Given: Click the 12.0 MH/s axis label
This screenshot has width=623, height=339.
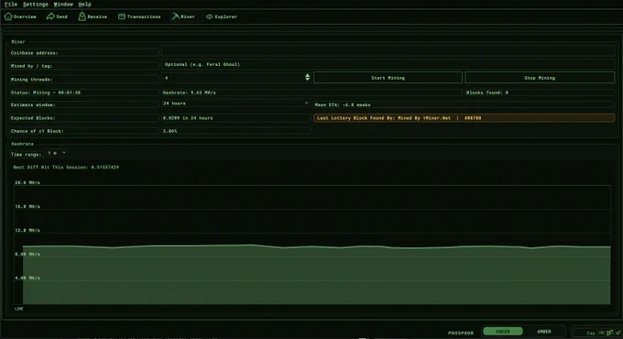Looking at the screenshot, I should tap(27, 230).
